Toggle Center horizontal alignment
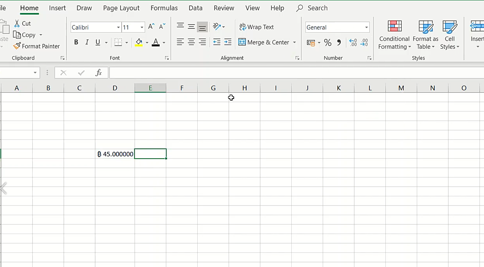Image resolution: width=484 pixels, height=267 pixels. [191, 42]
